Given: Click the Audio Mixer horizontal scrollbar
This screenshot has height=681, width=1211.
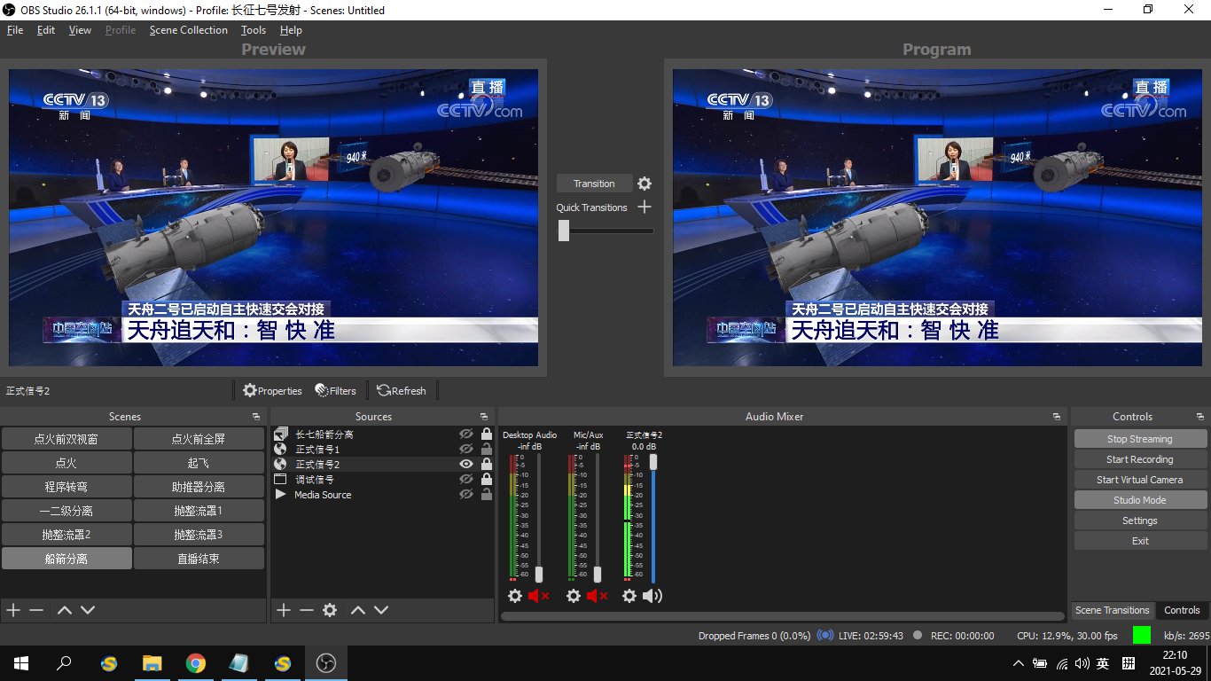Looking at the screenshot, I should point(782,615).
